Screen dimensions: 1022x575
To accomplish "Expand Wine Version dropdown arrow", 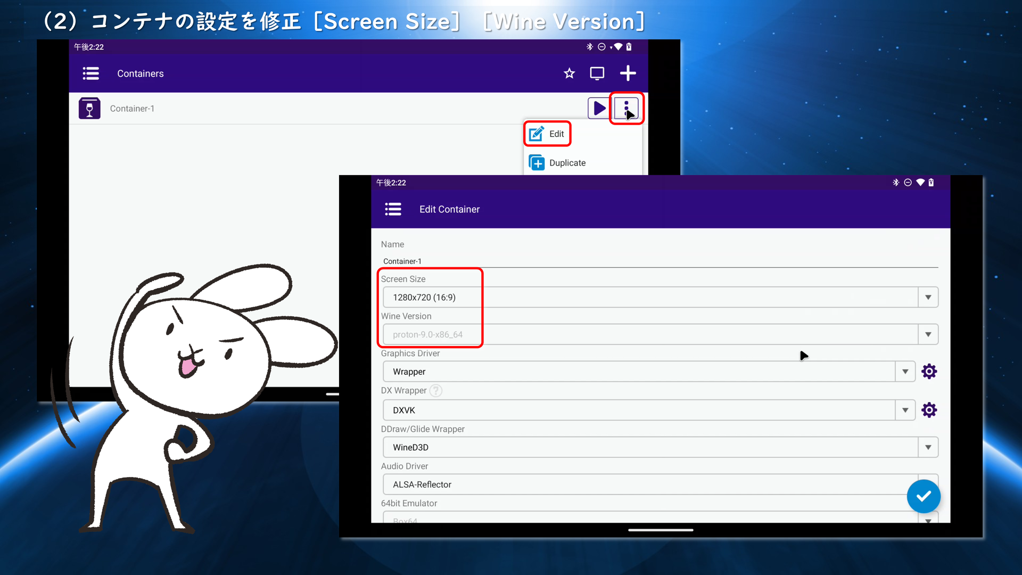I will 928,334.
